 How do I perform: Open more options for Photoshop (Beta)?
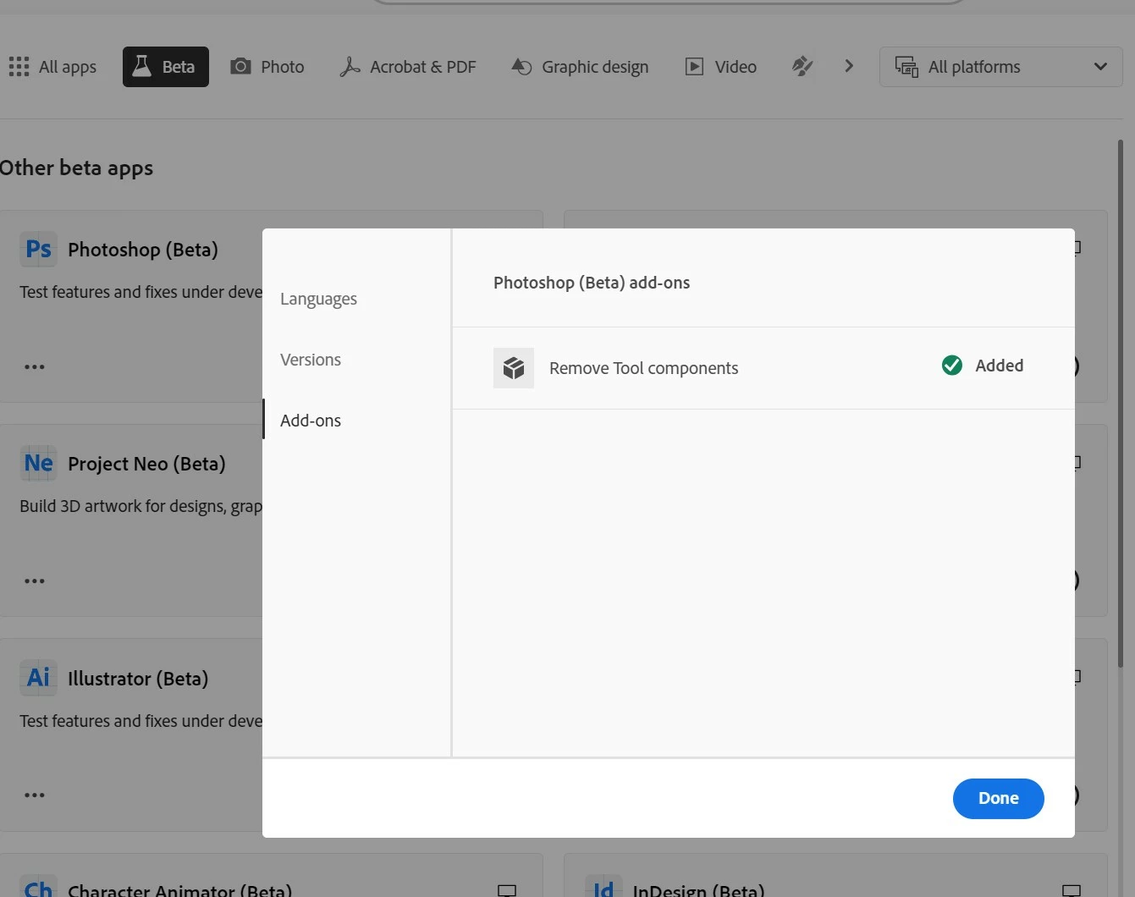(x=35, y=366)
